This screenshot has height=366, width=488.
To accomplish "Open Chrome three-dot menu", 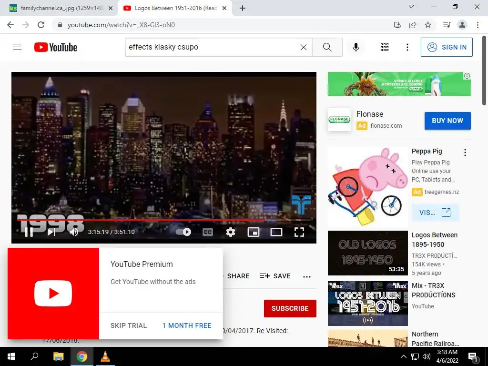I will pos(478,25).
